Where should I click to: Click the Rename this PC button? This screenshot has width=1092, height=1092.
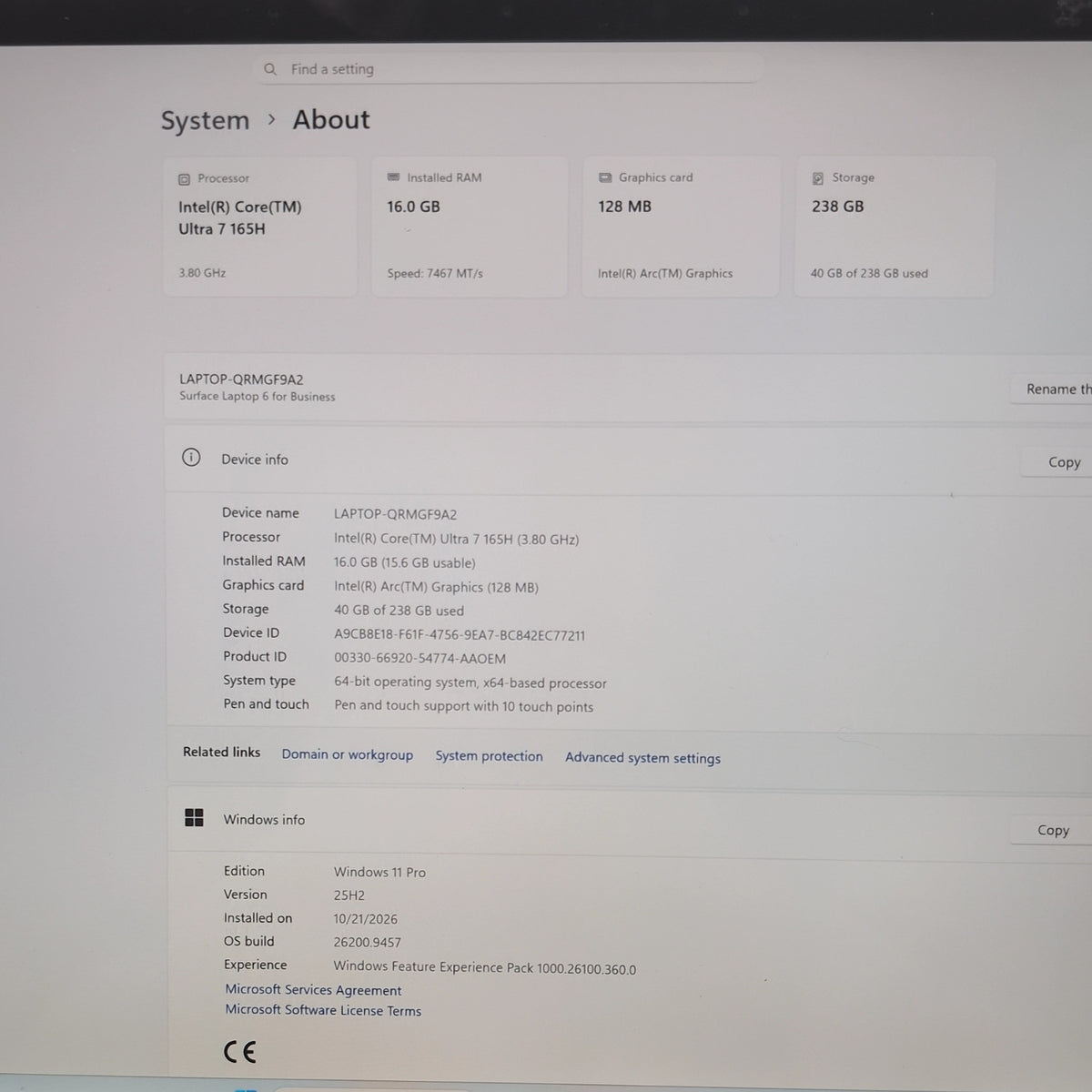point(1052,389)
